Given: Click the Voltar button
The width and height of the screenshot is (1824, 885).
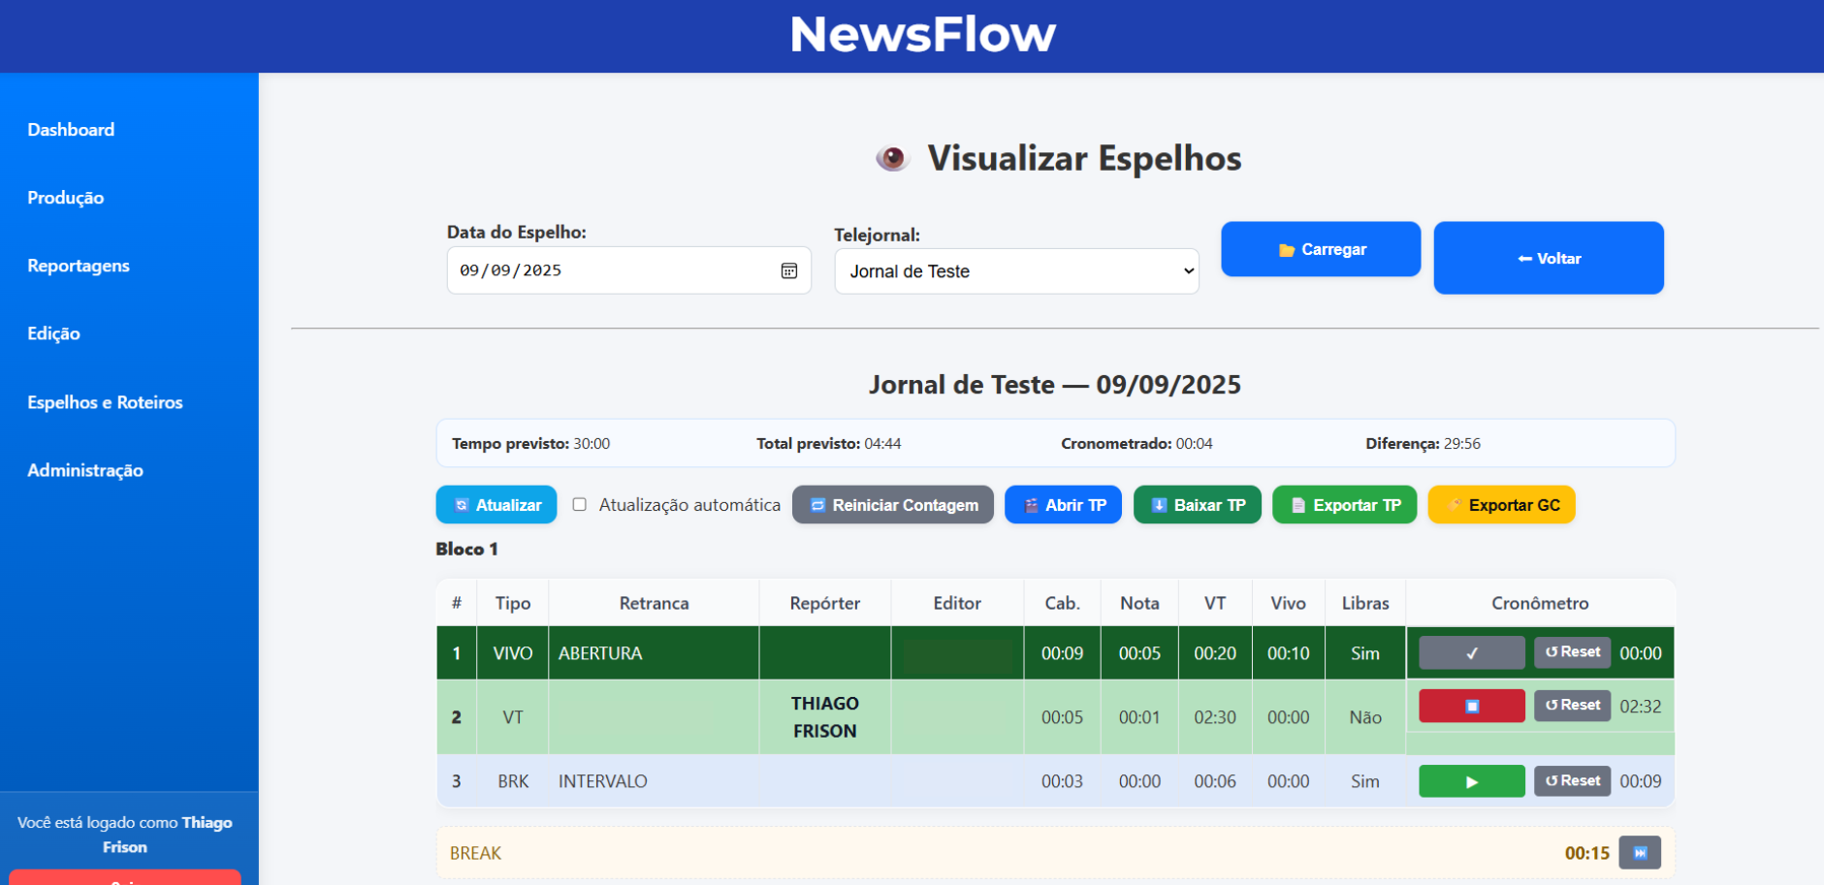Looking at the screenshot, I should pyautogui.click(x=1548, y=258).
